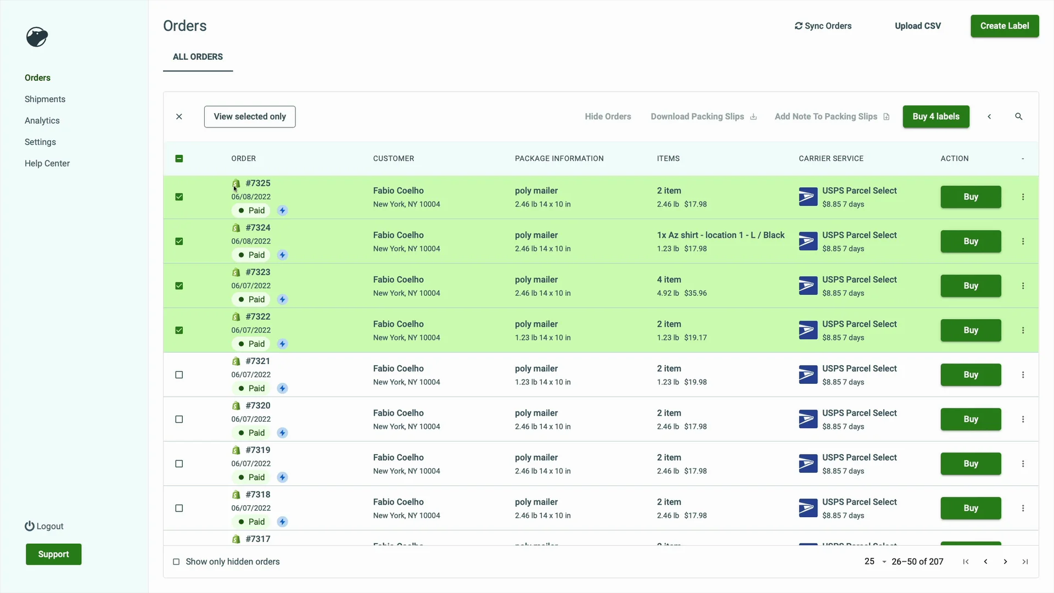
Task: Open three-dot menu for order #7319
Action: (x=1023, y=463)
